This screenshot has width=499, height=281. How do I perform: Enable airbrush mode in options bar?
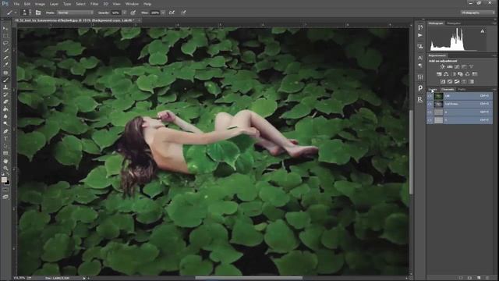point(172,12)
